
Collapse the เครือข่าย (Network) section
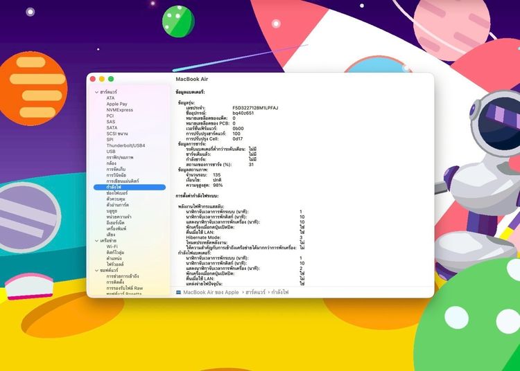96,241
